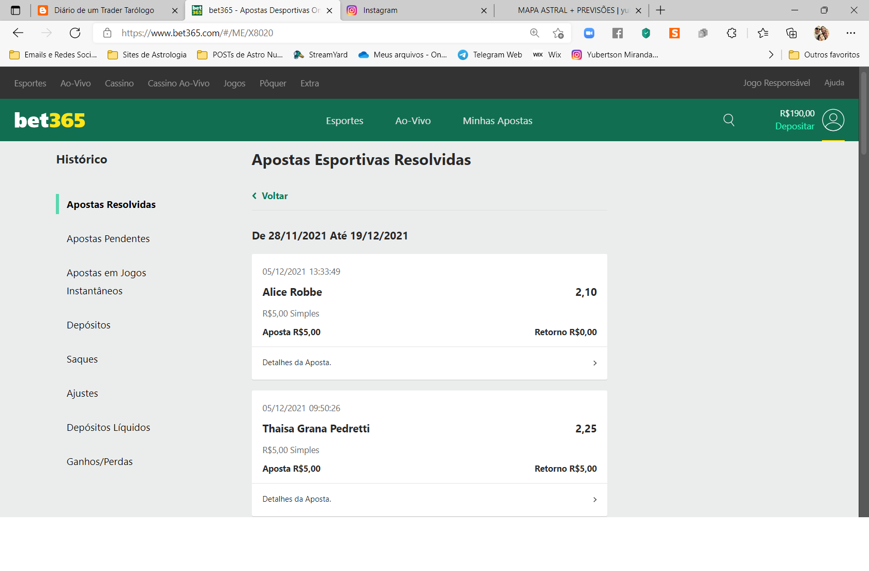Click Voltar to go back
Viewport: 869px width, 571px height.
pos(270,196)
